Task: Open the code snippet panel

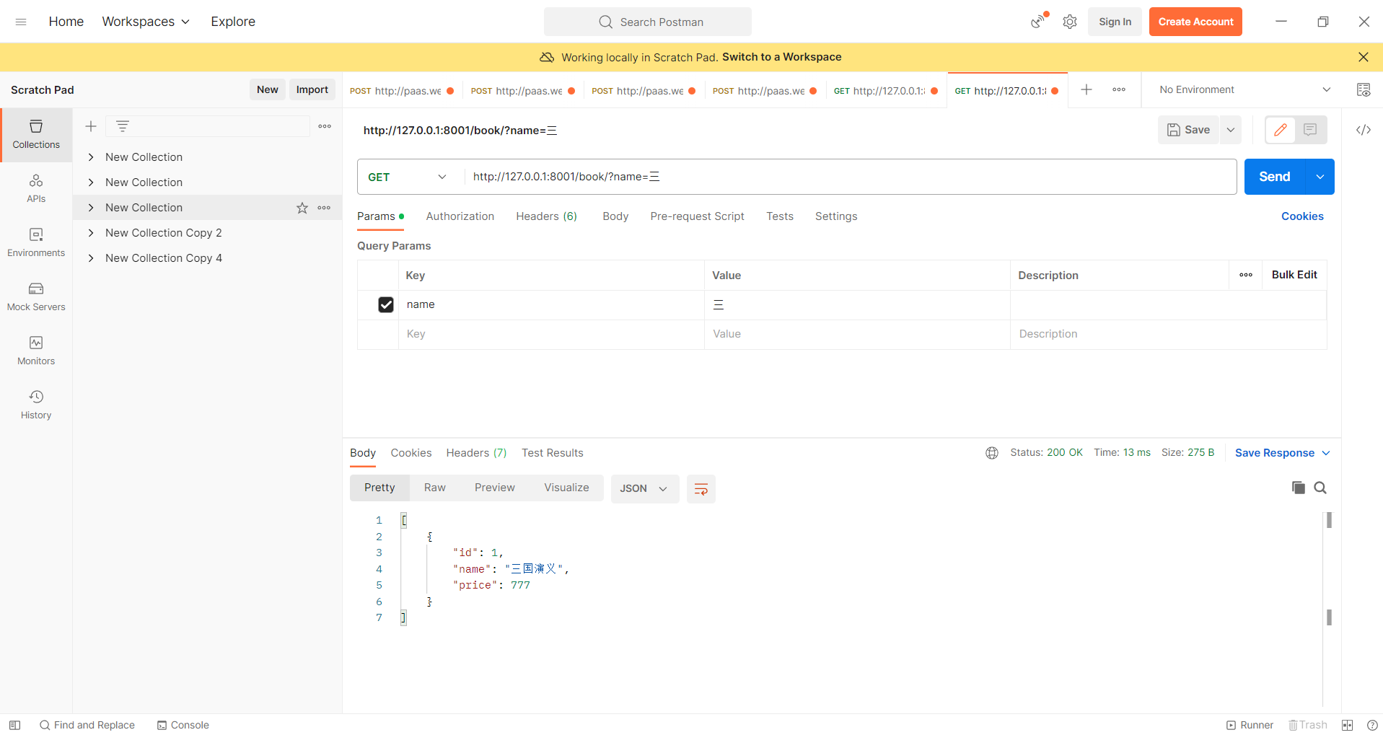Action: 1364,130
